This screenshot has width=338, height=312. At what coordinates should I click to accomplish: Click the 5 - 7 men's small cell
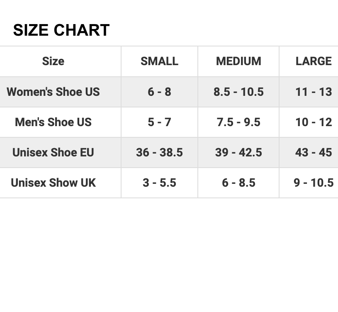(x=160, y=122)
